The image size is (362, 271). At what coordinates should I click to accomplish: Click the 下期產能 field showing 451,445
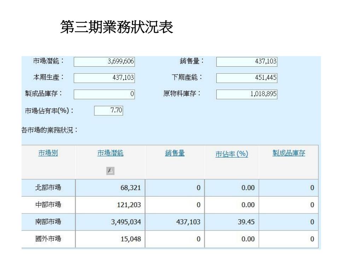click(247, 78)
